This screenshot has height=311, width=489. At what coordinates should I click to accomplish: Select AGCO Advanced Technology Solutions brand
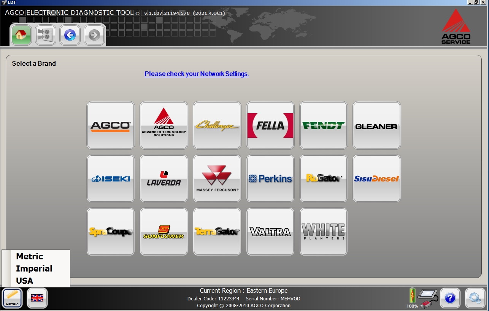[x=164, y=125]
